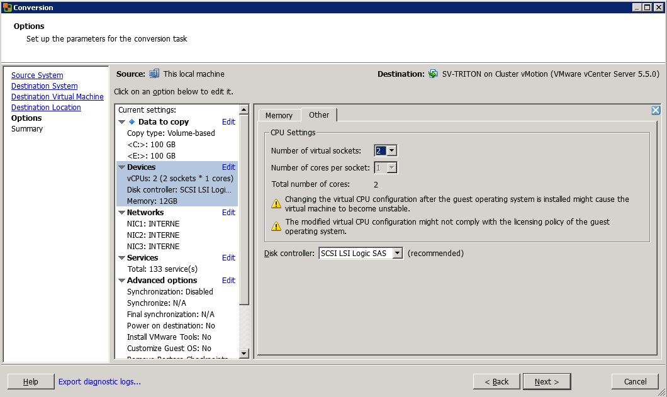Close the Devices options pane with X
667x397 pixels.
[x=656, y=110]
